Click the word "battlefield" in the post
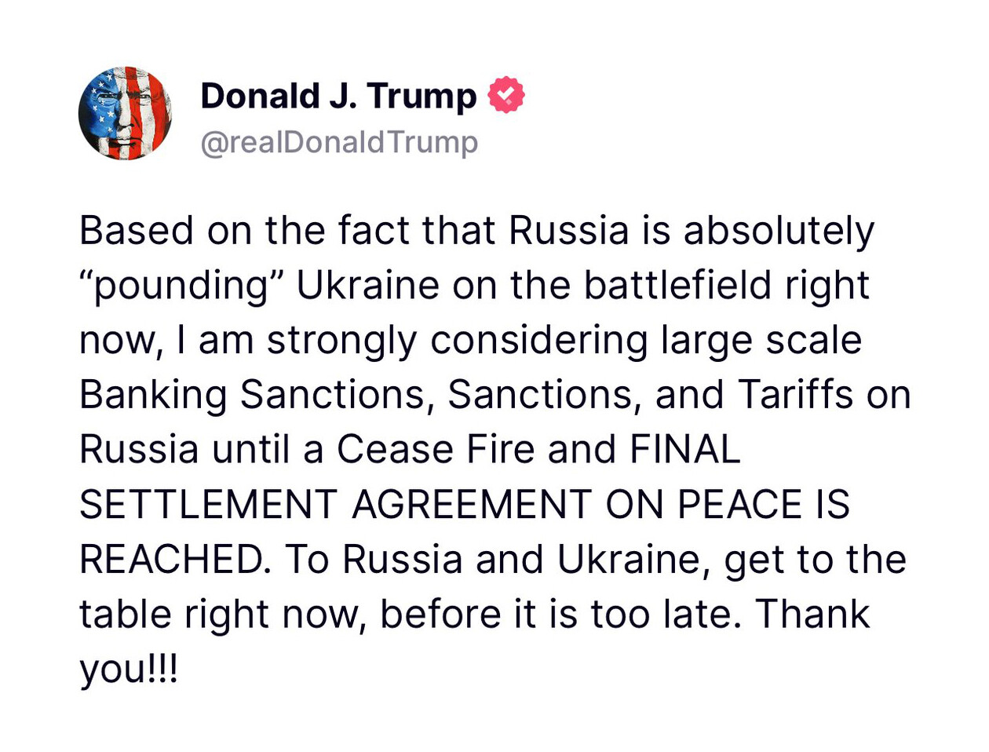Viewport: 989px width, 752px height. (677, 287)
